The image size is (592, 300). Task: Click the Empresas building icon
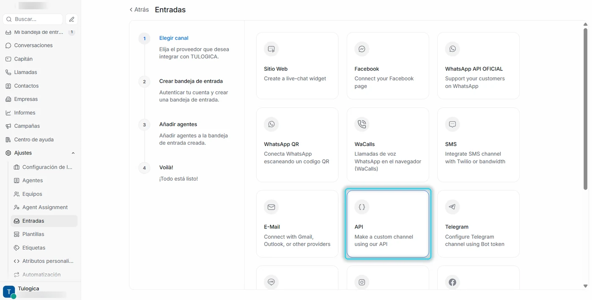point(8,99)
